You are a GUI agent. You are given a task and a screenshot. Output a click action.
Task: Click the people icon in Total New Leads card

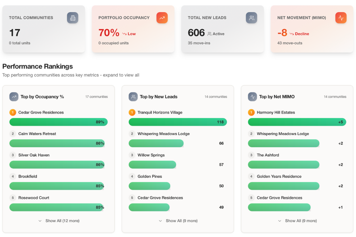[x=252, y=18]
